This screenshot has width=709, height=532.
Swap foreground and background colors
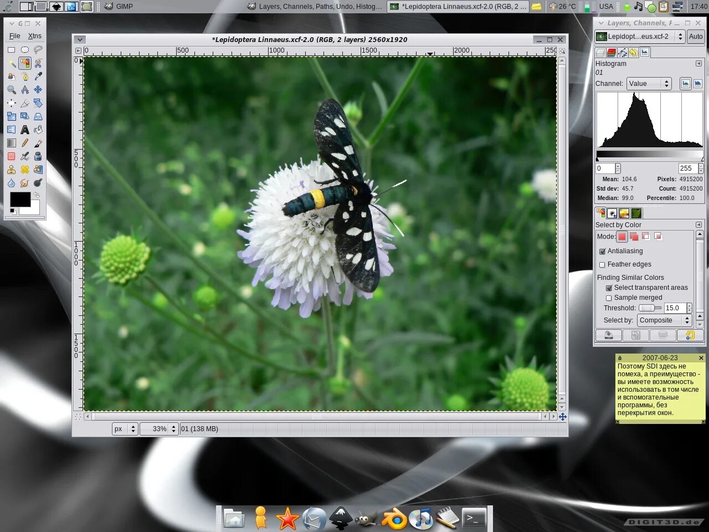(37, 195)
